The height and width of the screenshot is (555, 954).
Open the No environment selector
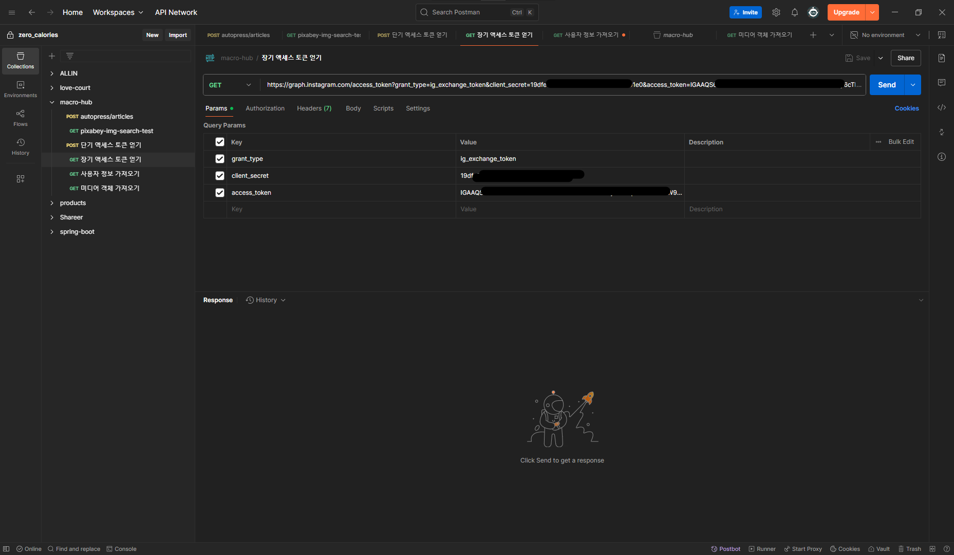click(885, 35)
